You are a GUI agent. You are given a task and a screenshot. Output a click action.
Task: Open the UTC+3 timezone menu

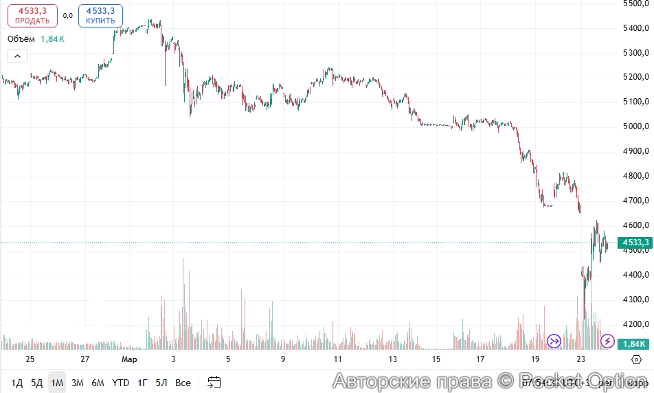point(574,383)
